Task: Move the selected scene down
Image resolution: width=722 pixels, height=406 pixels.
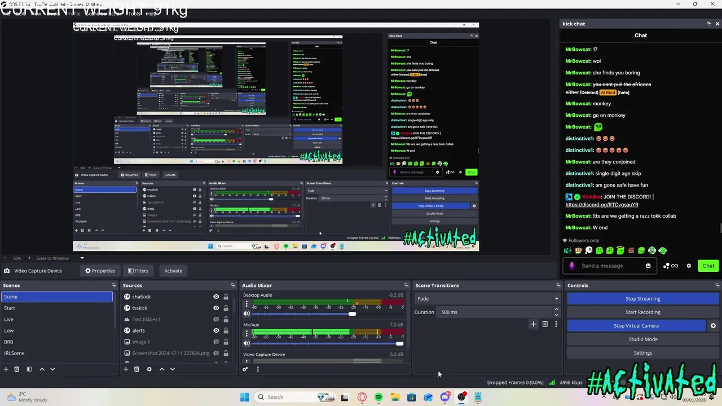Action: [52, 369]
